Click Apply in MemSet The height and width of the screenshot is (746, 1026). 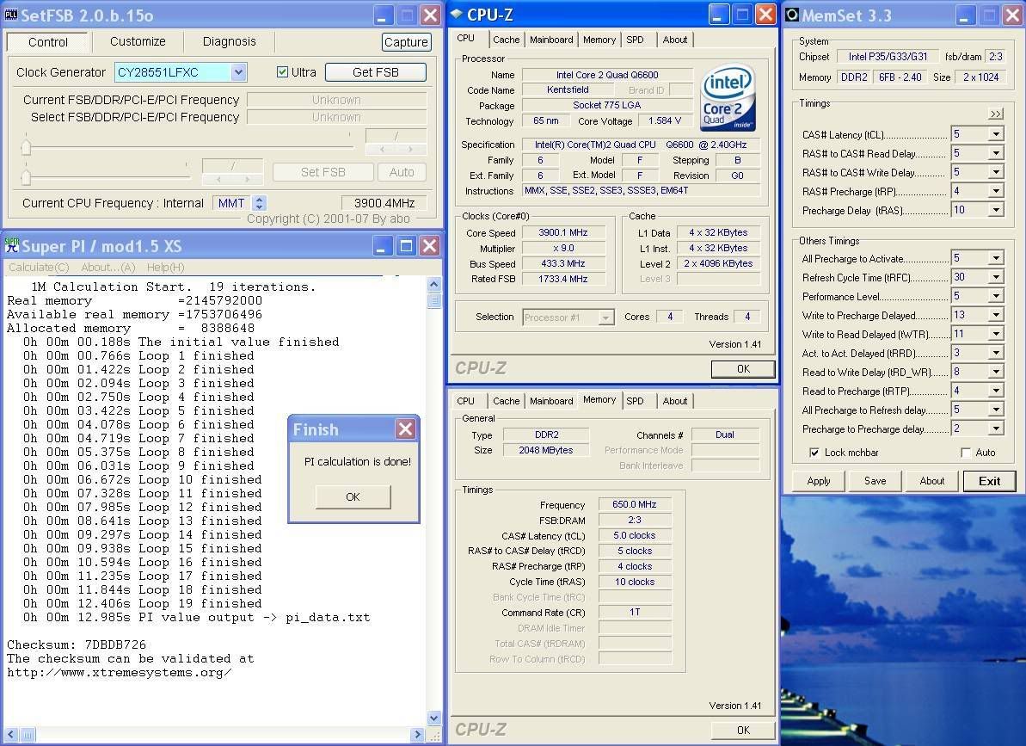[x=819, y=481]
